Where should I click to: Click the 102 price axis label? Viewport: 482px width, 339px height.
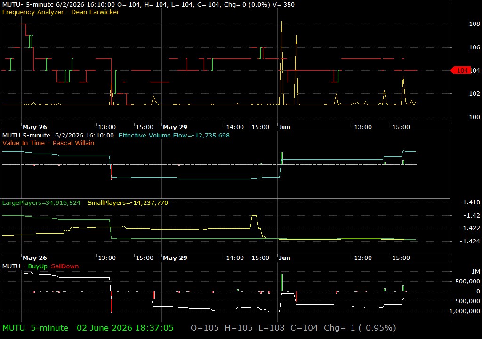474,94
